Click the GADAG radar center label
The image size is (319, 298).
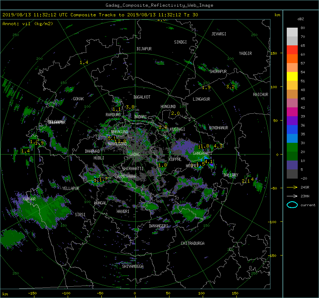pyautogui.click(x=135, y=154)
